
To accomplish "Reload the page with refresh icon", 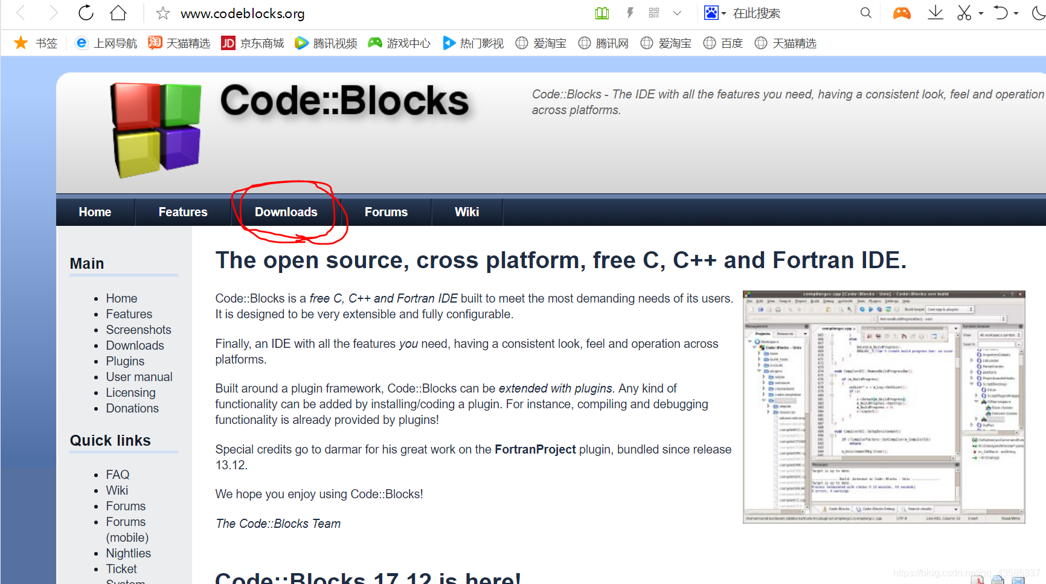I will pyautogui.click(x=86, y=13).
